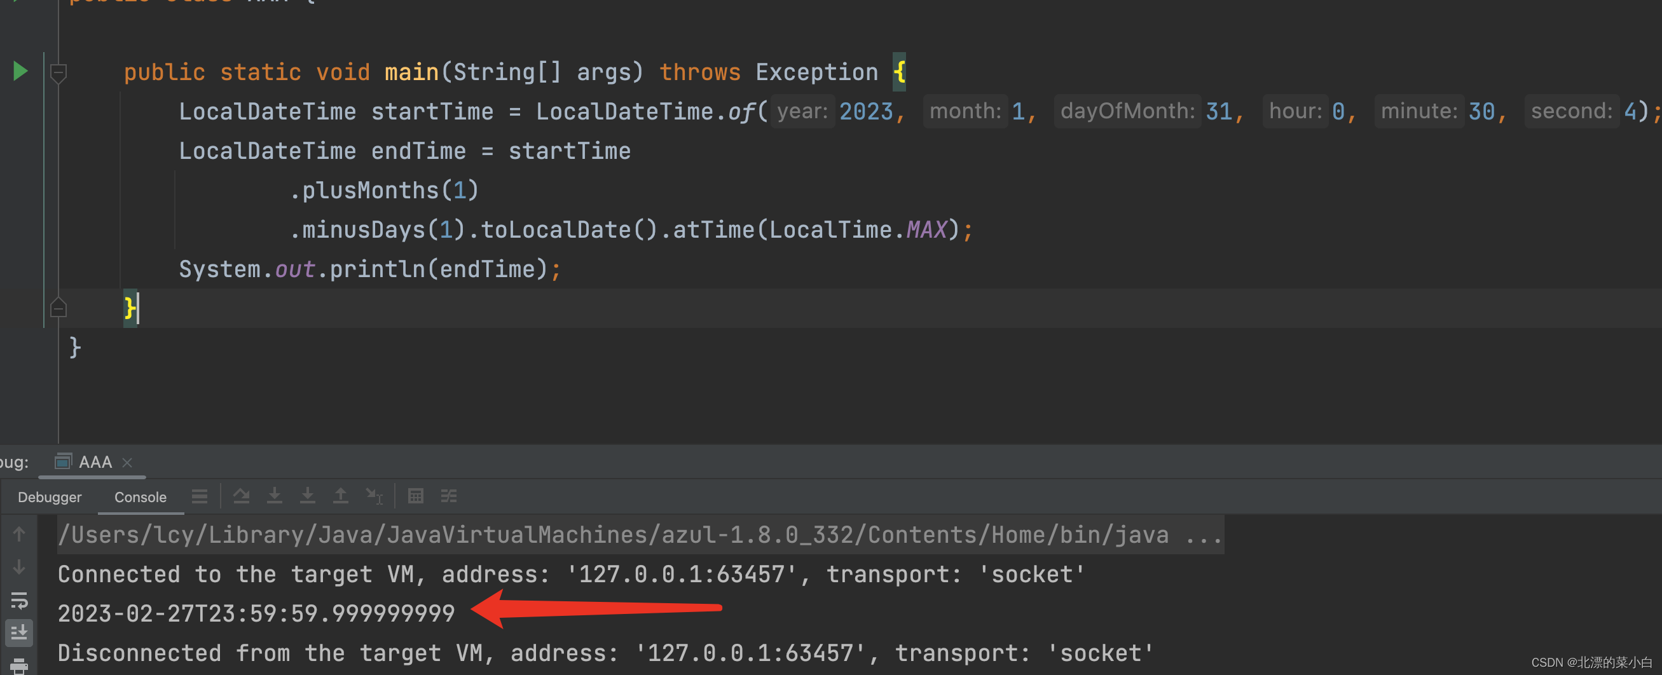Click the 'year:' parameter hint
The image size is (1662, 675).
pos(802,111)
